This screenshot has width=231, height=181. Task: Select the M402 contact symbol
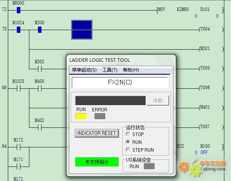click(40, 127)
